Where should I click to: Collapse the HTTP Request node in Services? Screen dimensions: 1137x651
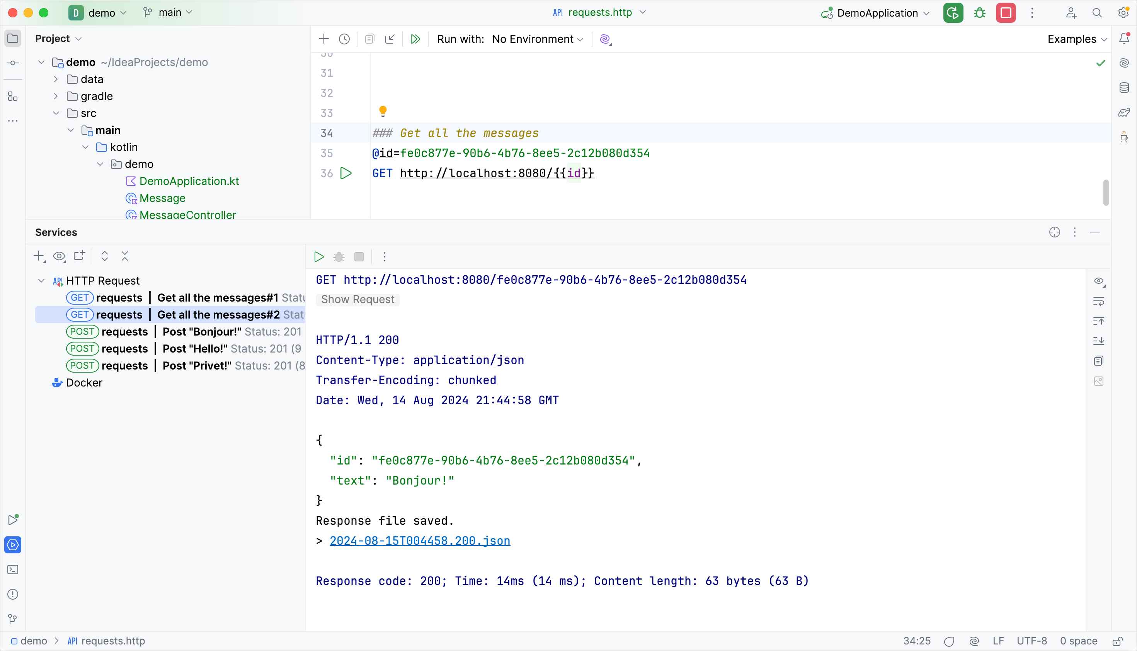point(41,281)
